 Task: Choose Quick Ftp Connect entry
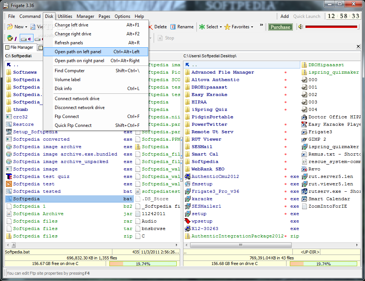click(x=96, y=125)
